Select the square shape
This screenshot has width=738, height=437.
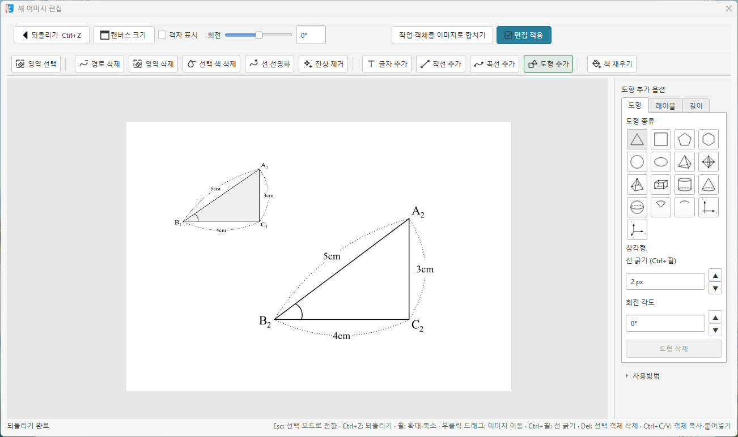tap(661, 139)
